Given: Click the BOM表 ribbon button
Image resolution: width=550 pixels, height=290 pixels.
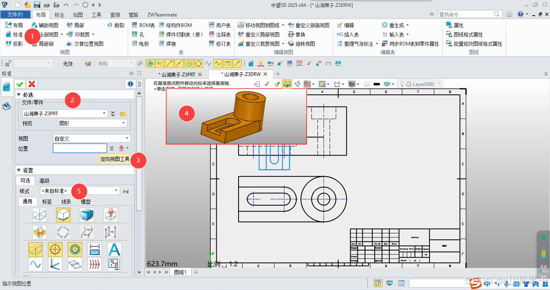Looking at the screenshot, I should pyautogui.click(x=144, y=25).
